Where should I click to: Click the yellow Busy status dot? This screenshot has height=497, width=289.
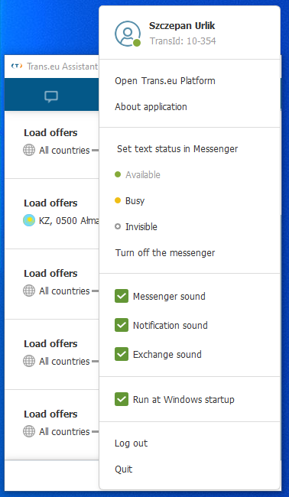point(118,200)
